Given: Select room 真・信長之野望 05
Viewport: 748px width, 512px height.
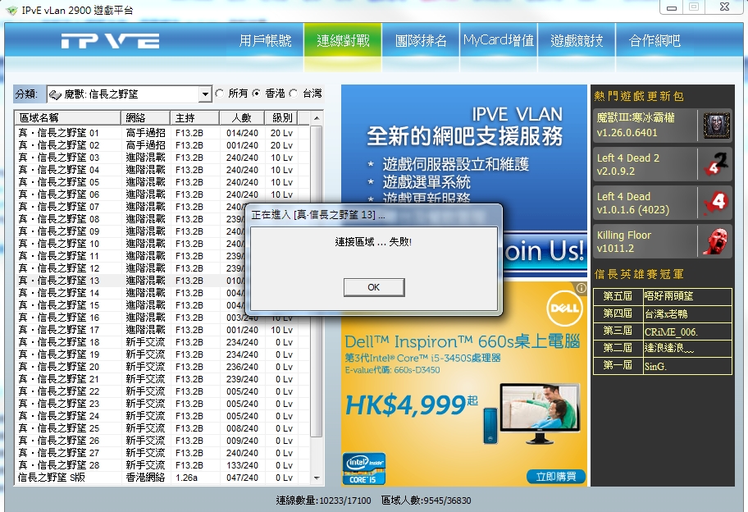Looking at the screenshot, I should 162,182.
